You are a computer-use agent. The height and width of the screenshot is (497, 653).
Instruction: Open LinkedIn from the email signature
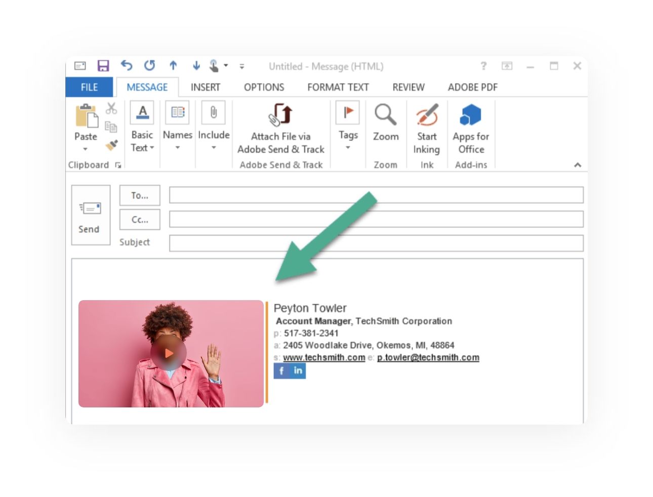pyautogui.click(x=298, y=371)
